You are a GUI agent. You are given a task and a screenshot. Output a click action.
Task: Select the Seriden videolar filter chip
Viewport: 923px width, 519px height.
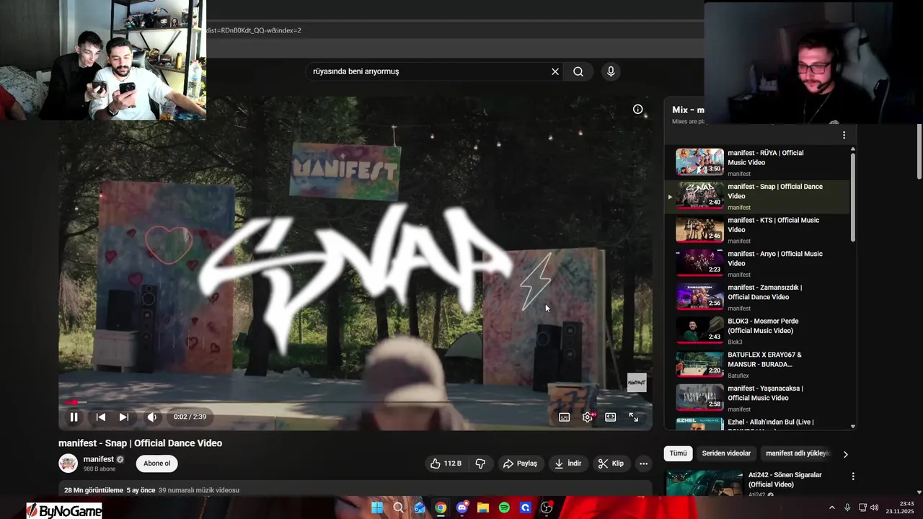click(726, 453)
